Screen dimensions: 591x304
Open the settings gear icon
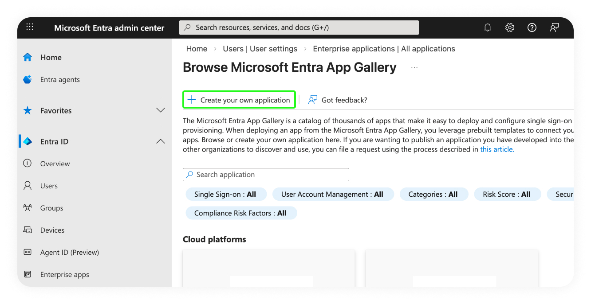click(510, 27)
